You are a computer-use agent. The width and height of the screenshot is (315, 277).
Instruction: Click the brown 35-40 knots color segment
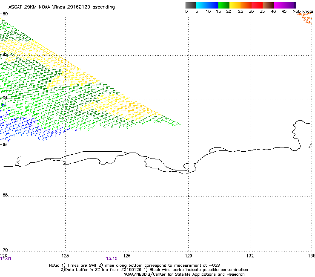[268, 5]
